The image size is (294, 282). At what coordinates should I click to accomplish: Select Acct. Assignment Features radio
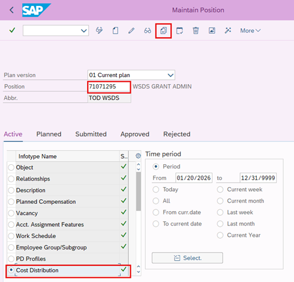pyautogui.click(x=11, y=224)
